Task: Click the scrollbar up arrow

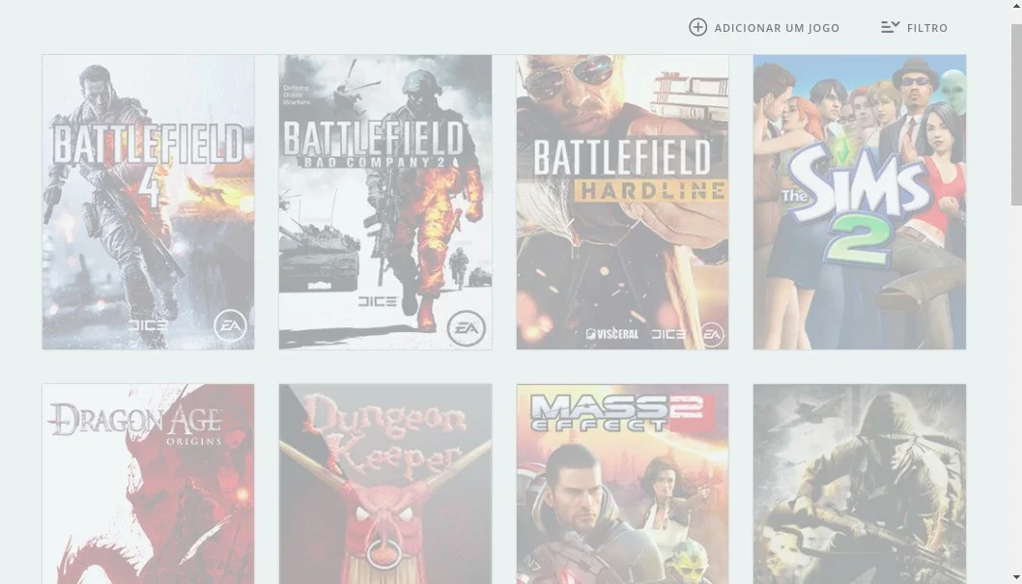Action: point(1016,5)
